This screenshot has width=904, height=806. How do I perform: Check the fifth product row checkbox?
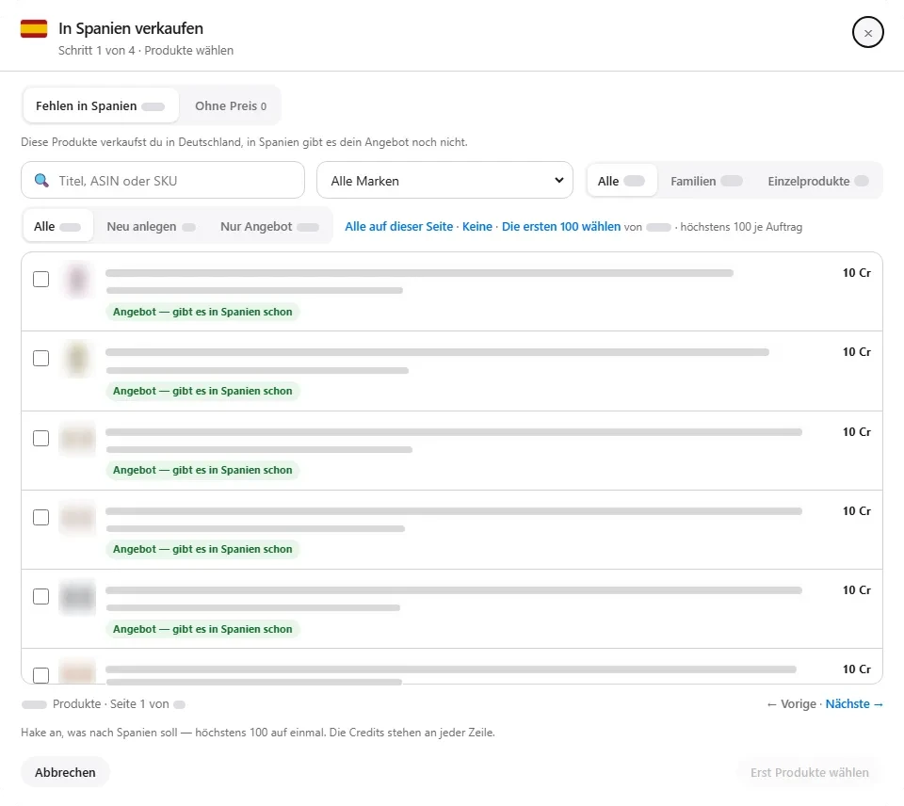[40, 596]
